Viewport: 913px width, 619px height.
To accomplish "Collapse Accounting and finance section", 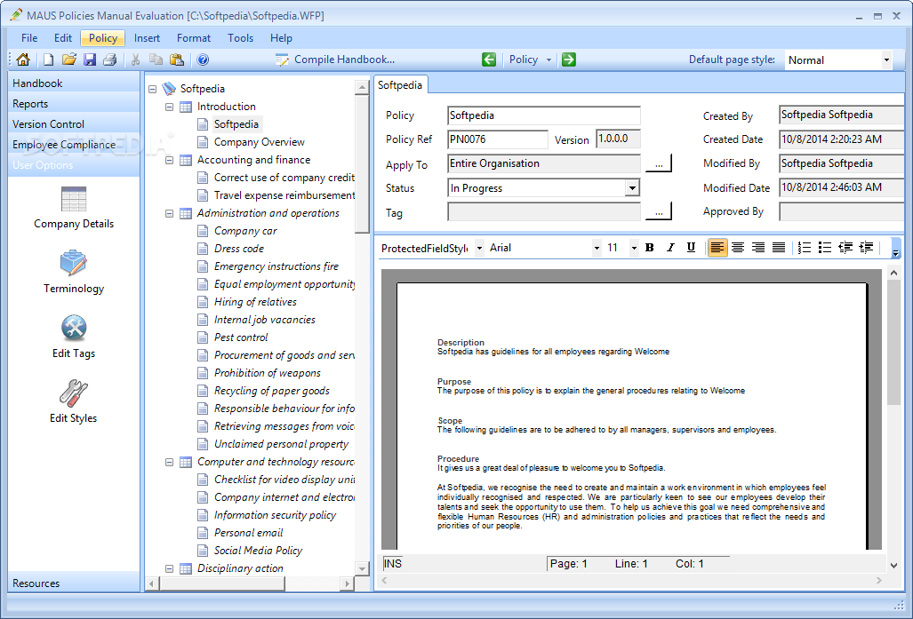I will click(170, 160).
